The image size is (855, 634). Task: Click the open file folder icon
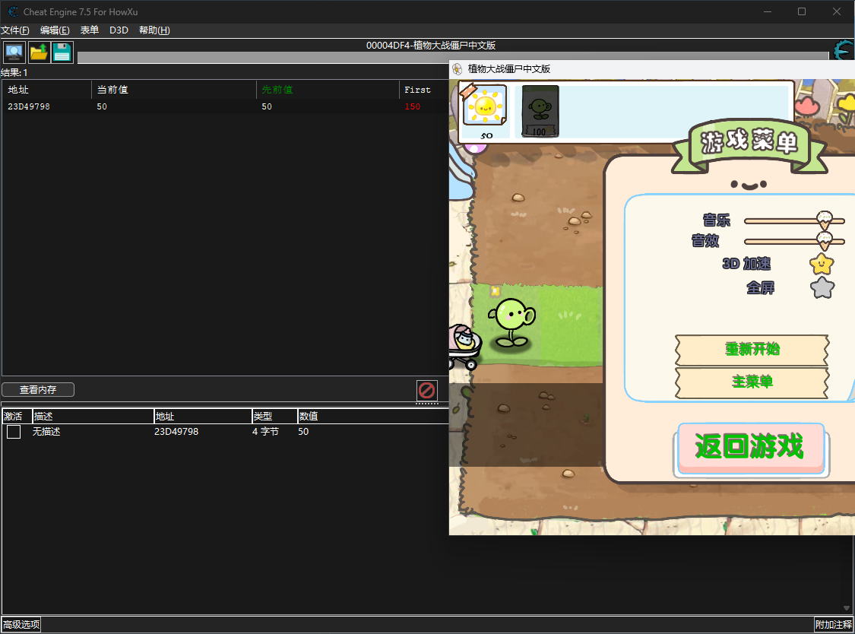tap(39, 52)
